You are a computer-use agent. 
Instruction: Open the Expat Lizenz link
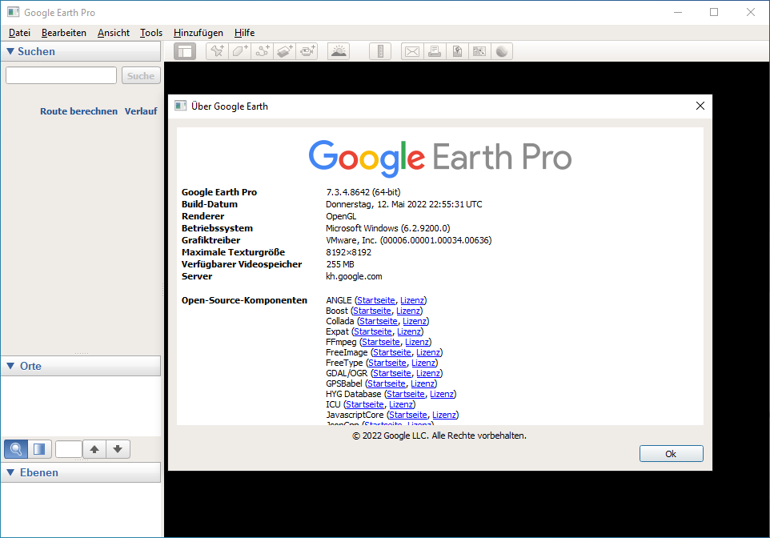[409, 331]
